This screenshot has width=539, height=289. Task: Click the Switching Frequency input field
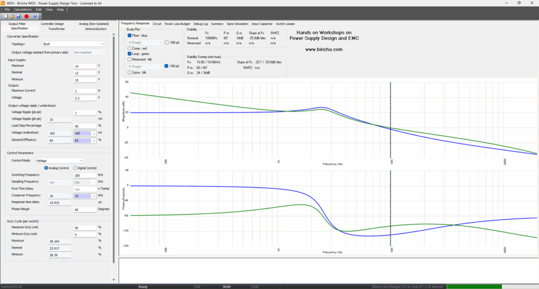(x=84, y=175)
